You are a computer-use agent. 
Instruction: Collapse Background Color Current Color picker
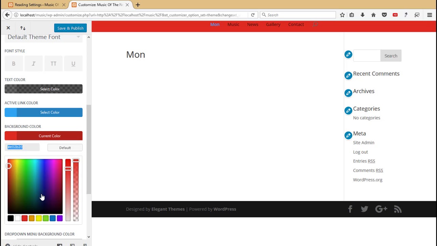point(43,136)
